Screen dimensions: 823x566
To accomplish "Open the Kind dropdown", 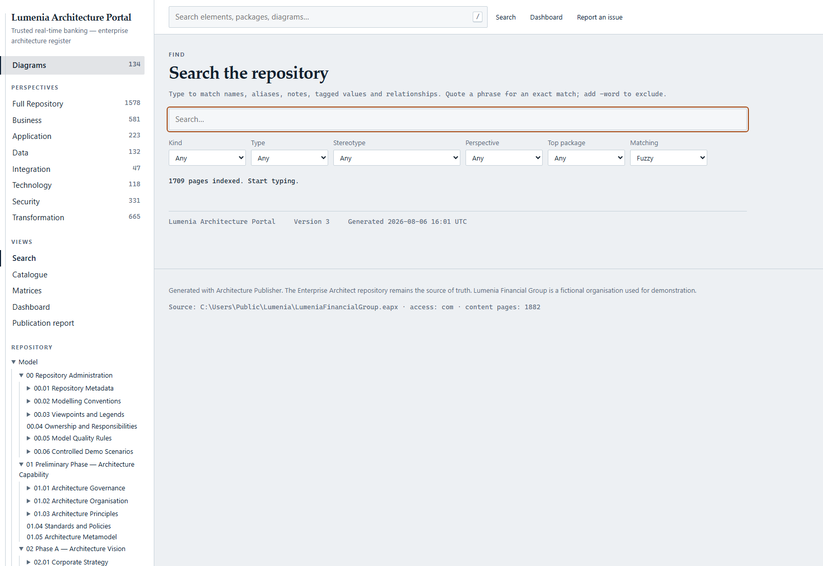I will pyautogui.click(x=207, y=158).
